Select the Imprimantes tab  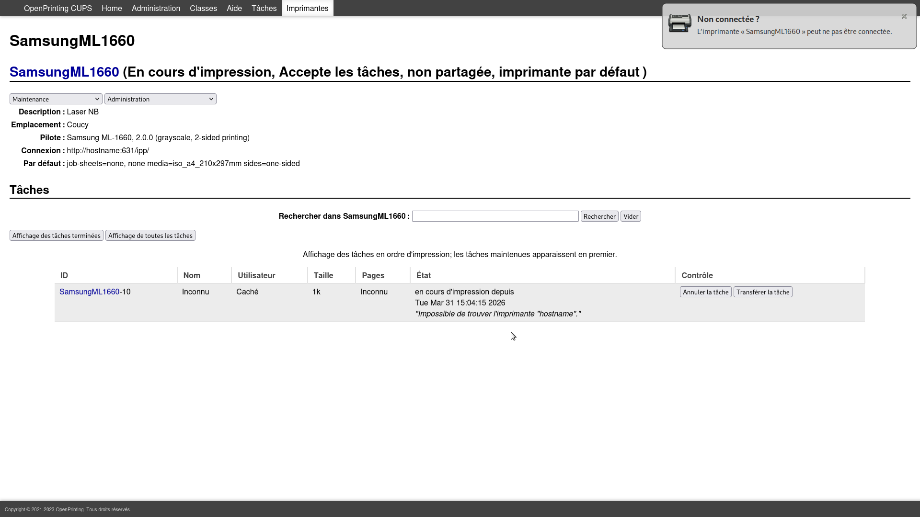307,8
